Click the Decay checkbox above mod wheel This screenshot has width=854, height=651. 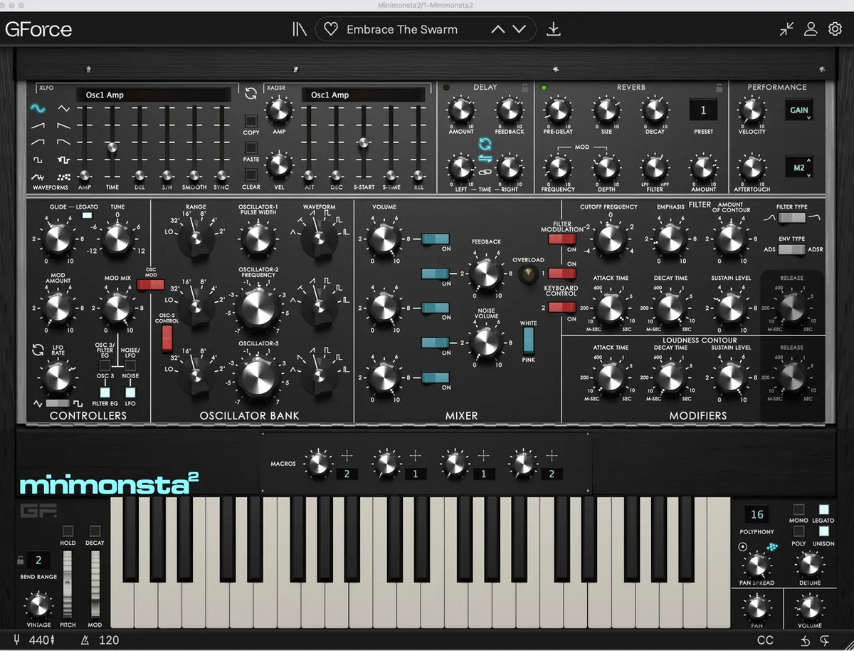point(95,531)
